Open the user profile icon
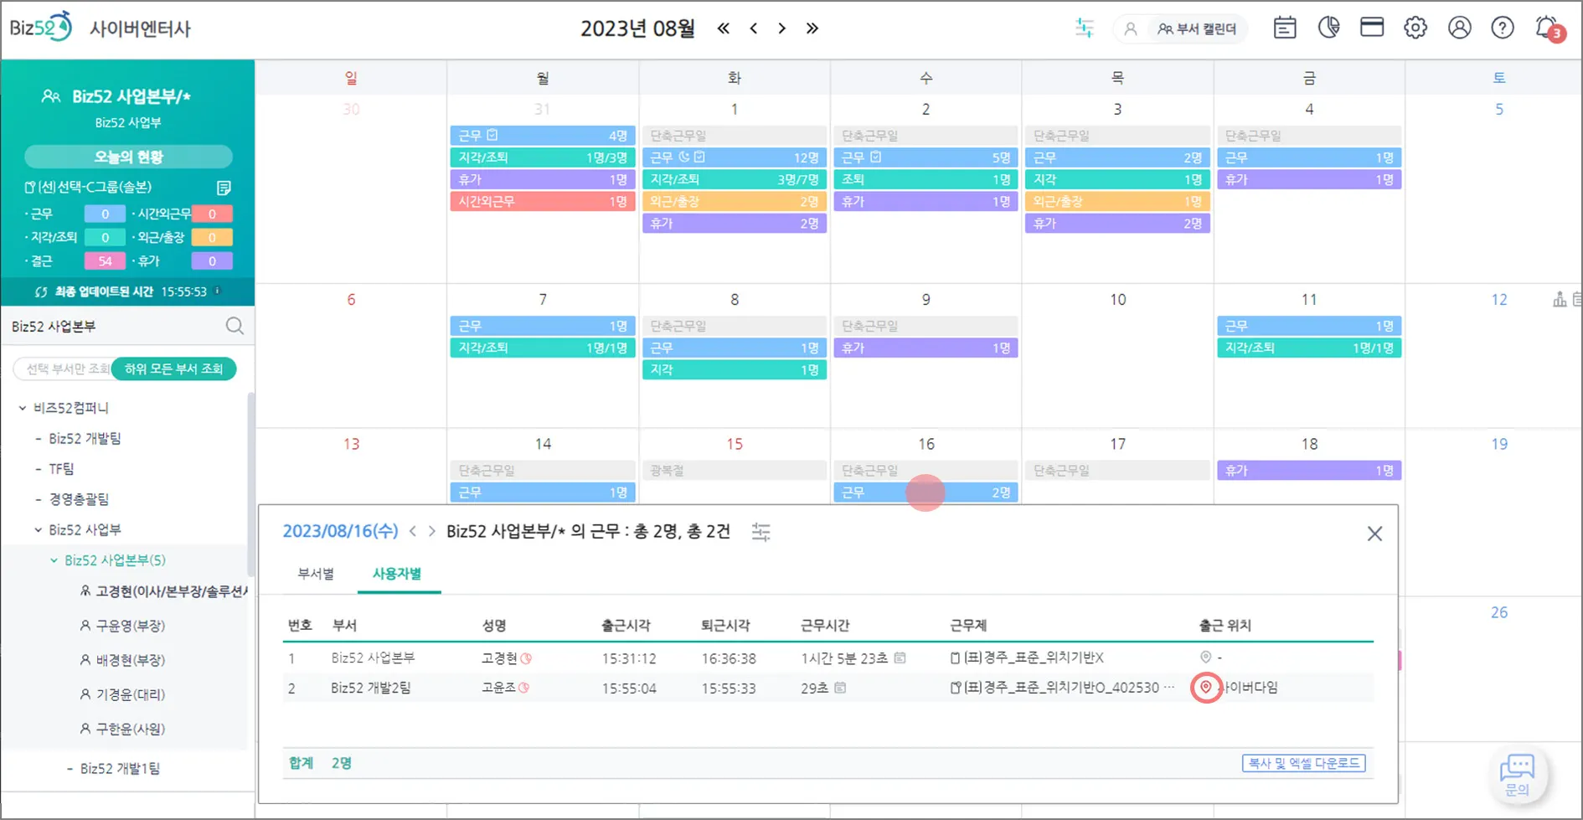The height and width of the screenshot is (820, 1583). 1460,28
